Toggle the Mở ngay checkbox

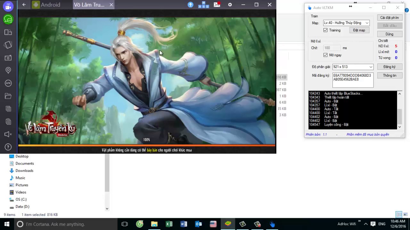pyautogui.click(x=325, y=55)
